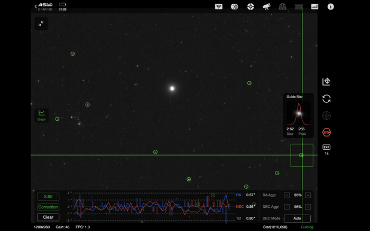Open the EXP exposure time selector

point(326,148)
